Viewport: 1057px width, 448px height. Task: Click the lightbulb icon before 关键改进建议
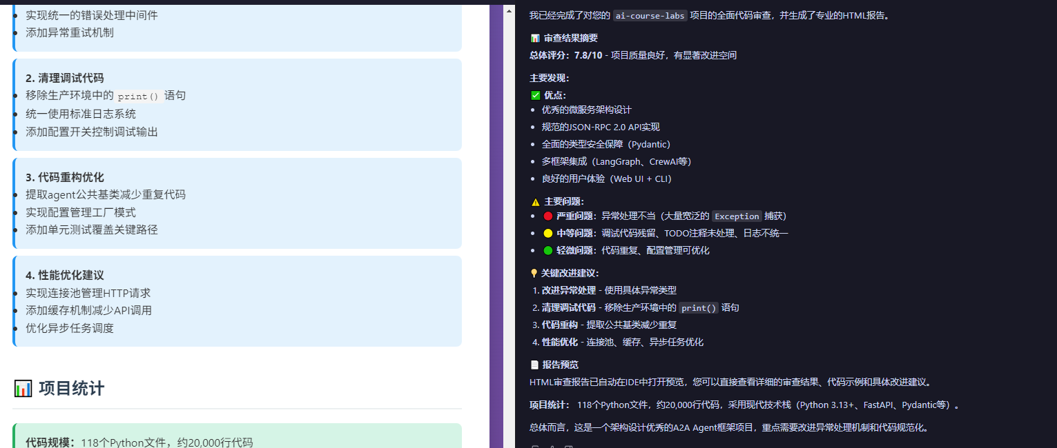click(x=533, y=273)
